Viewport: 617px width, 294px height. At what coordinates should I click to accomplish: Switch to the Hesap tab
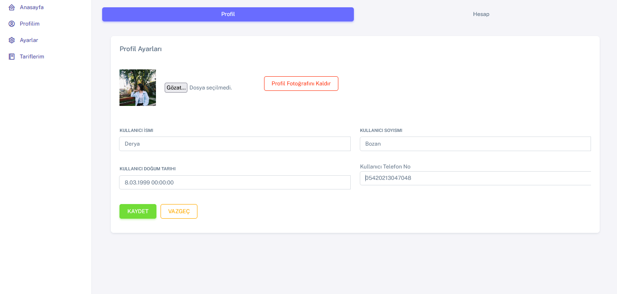coord(481,14)
